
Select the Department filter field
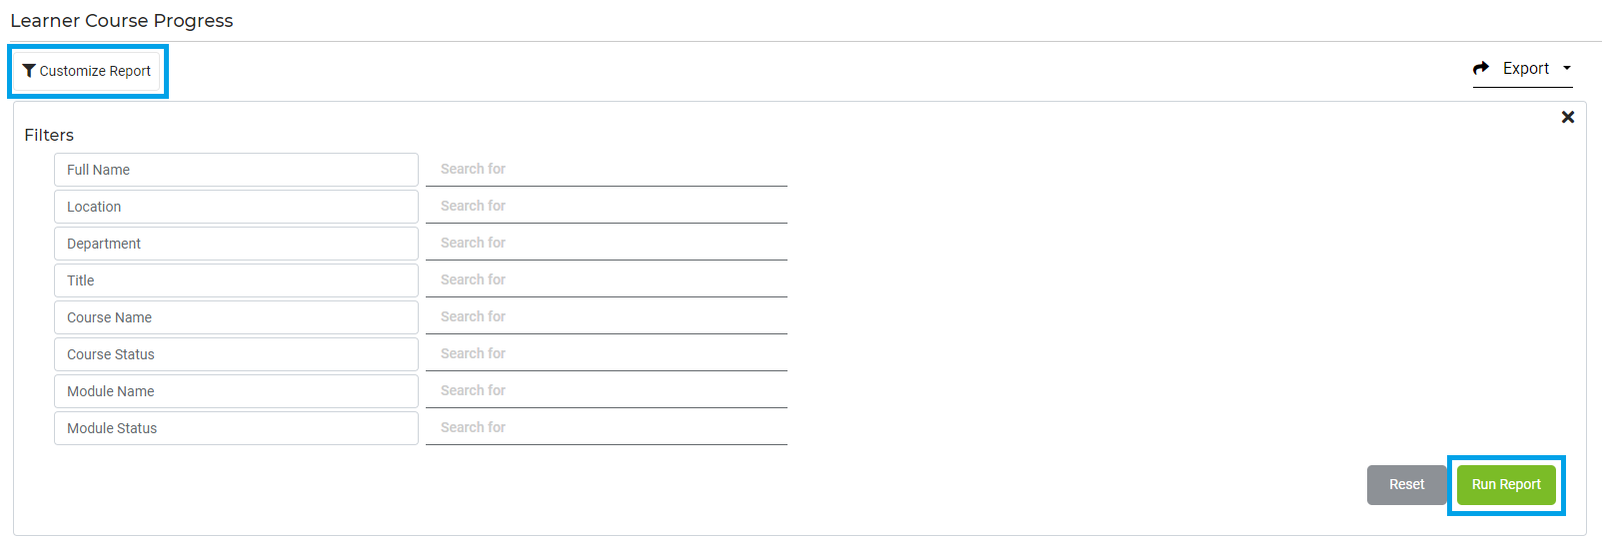(x=236, y=244)
